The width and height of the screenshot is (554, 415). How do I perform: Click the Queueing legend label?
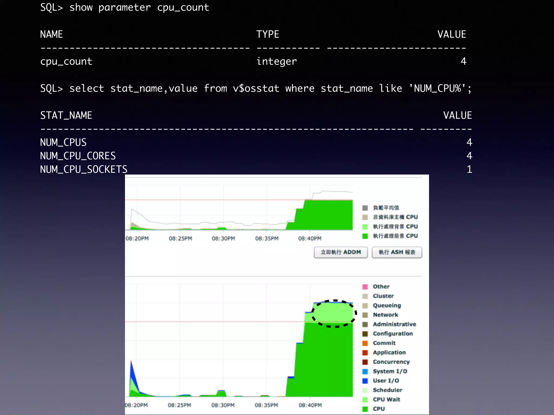pos(387,306)
